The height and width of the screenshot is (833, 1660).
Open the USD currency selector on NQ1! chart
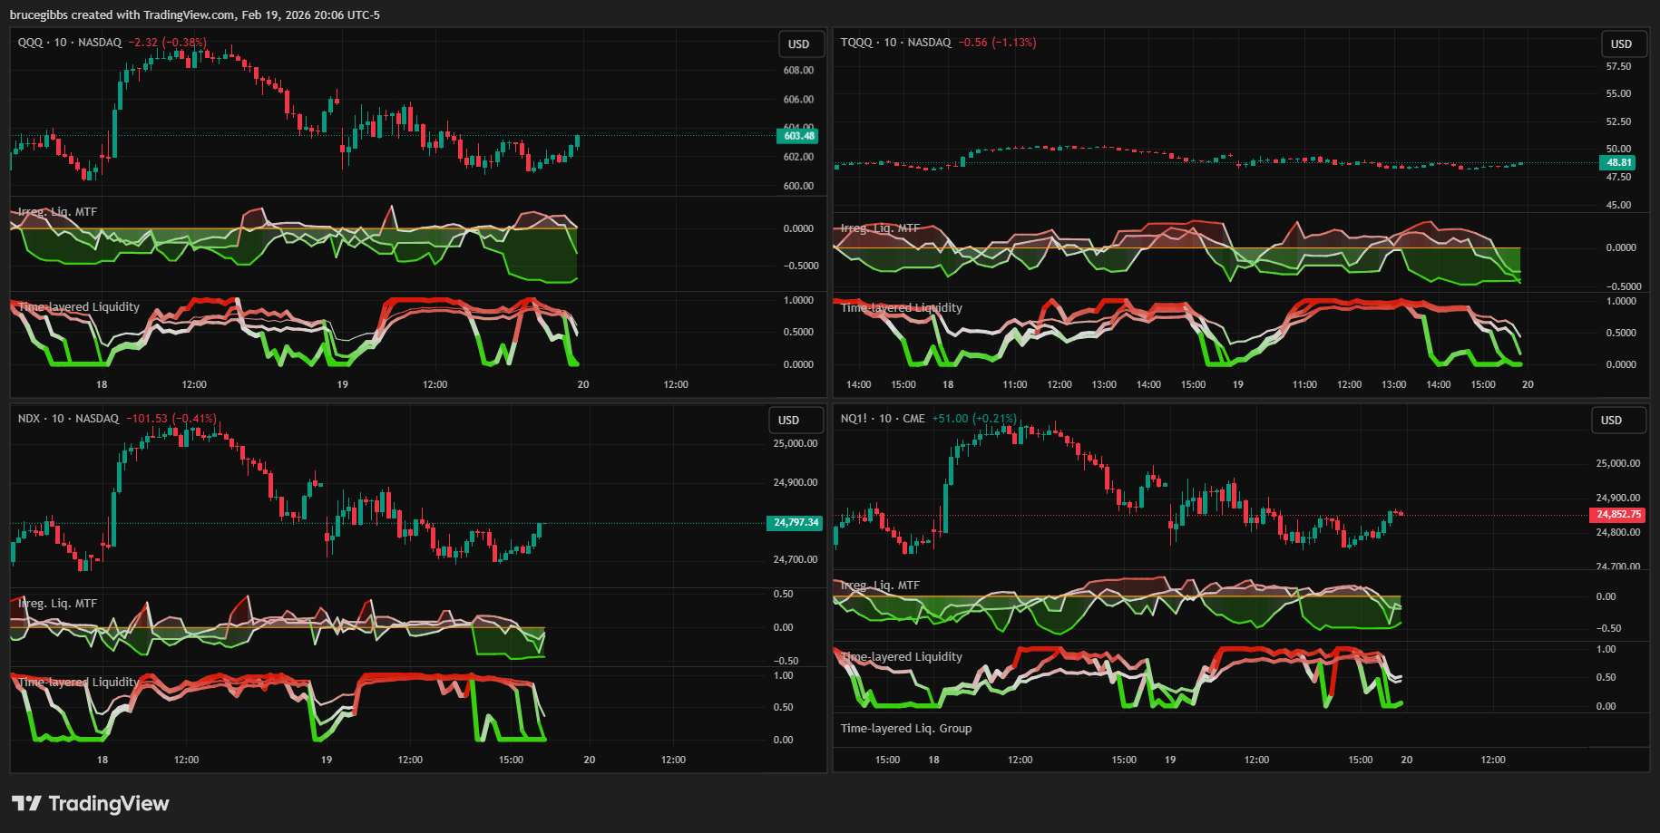tap(1611, 421)
